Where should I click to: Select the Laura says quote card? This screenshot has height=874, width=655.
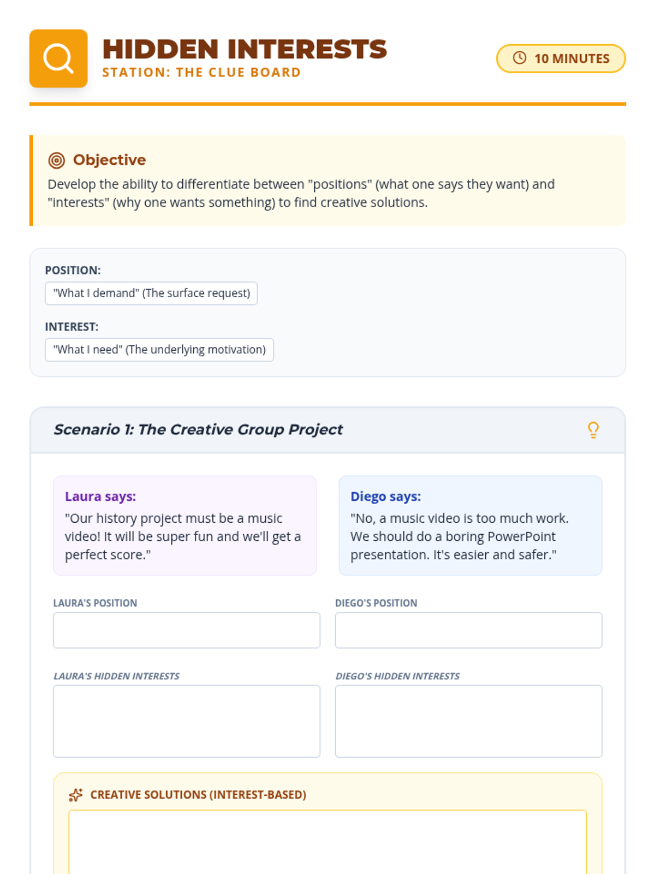click(184, 525)
